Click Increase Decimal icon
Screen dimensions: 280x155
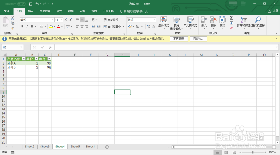click(x=149, y=27)
